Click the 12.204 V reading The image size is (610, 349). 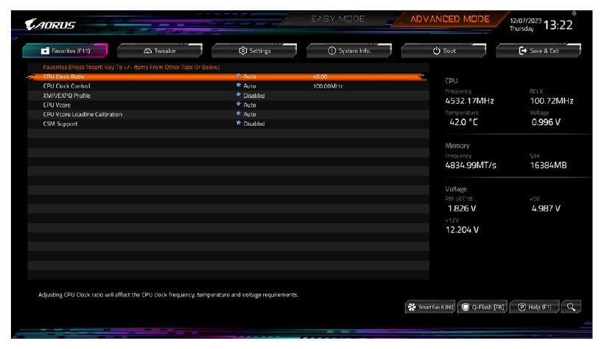pos(462,230)
